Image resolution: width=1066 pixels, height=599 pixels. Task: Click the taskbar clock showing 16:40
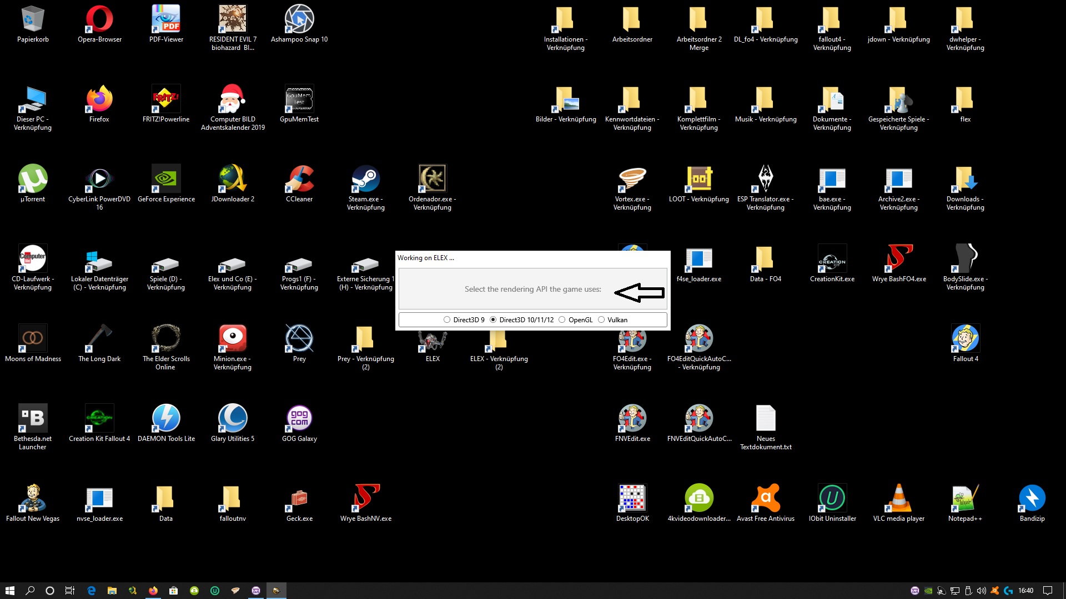(x=1025, y=591)
